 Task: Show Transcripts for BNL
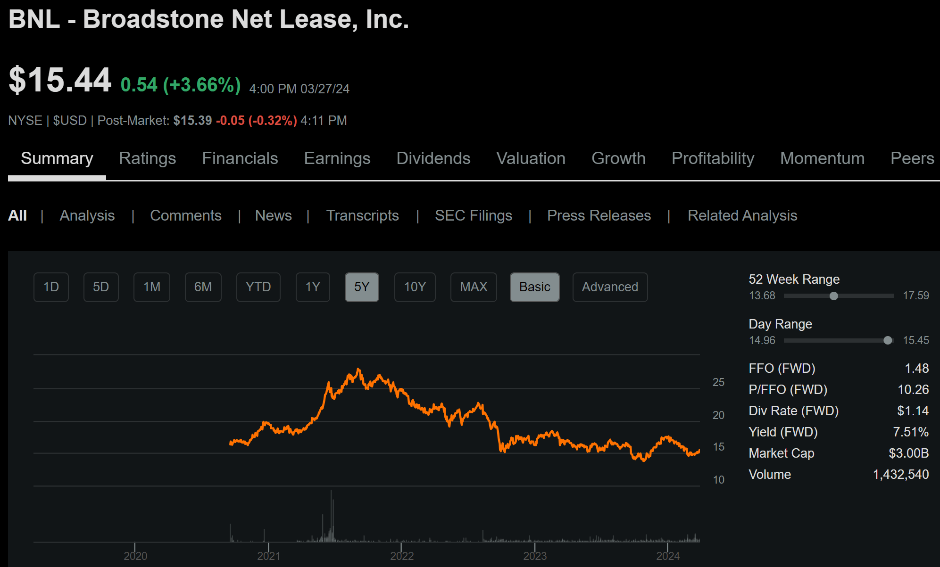[x=363, y=215]
